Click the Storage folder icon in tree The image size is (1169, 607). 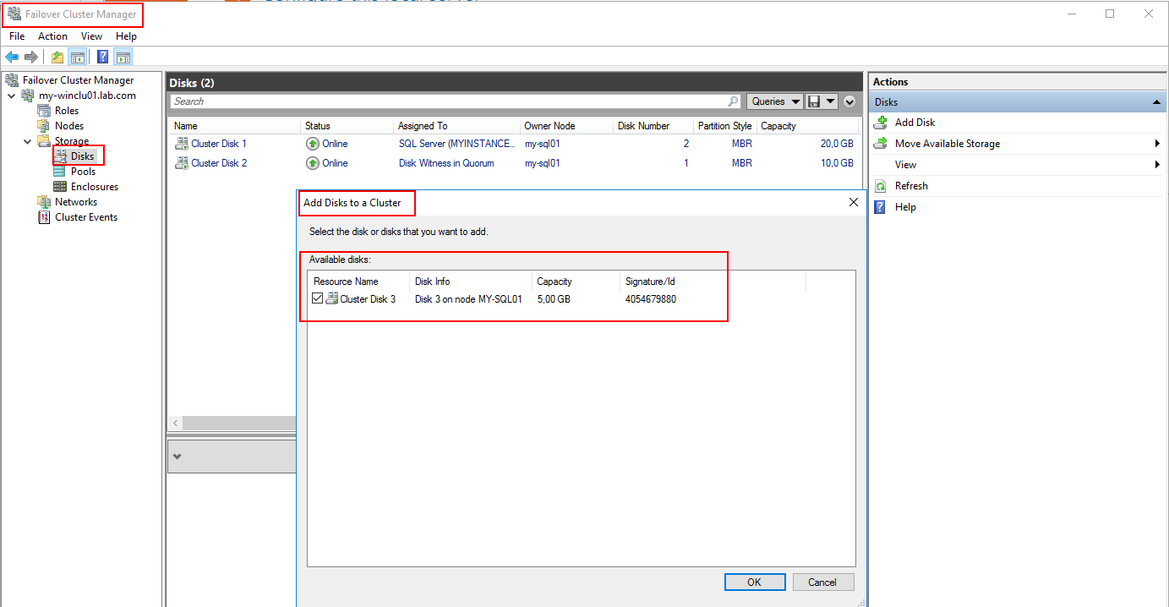pos(44,141)
